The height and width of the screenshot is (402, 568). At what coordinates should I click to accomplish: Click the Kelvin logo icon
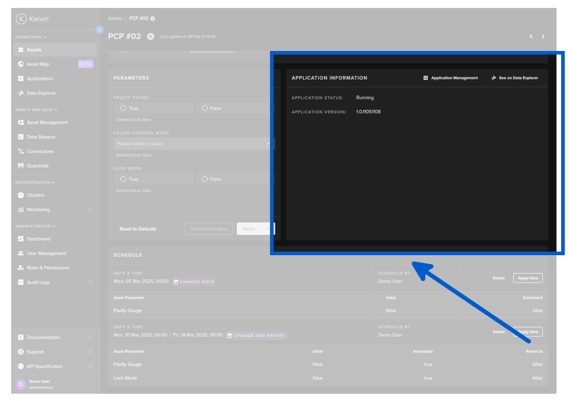click(21, 19)
